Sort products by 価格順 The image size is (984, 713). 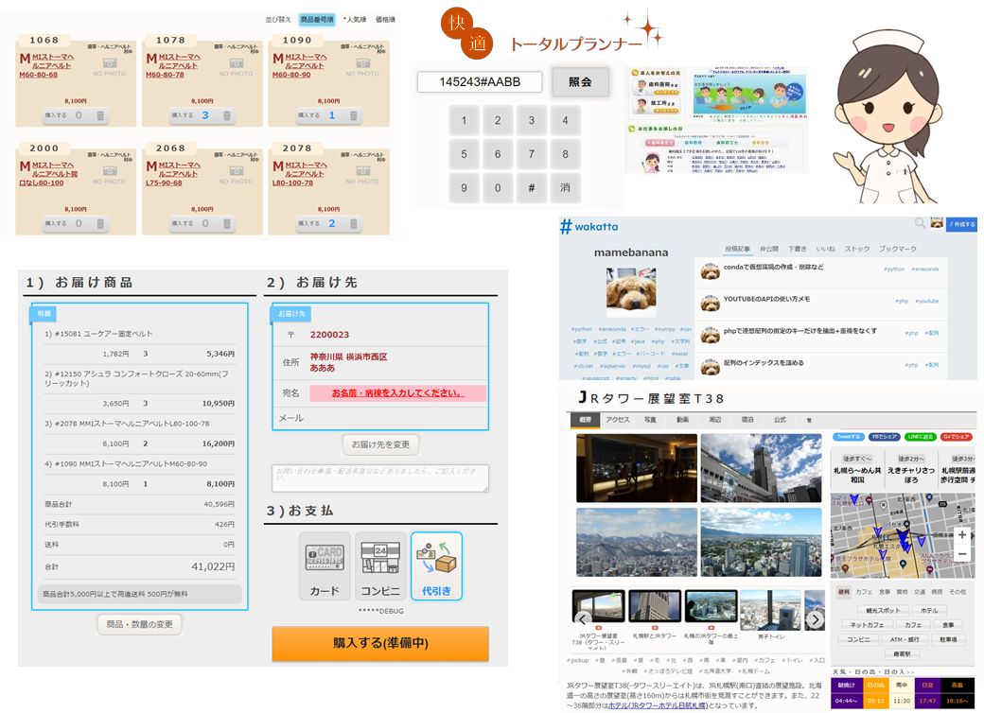tap(385, 19)
